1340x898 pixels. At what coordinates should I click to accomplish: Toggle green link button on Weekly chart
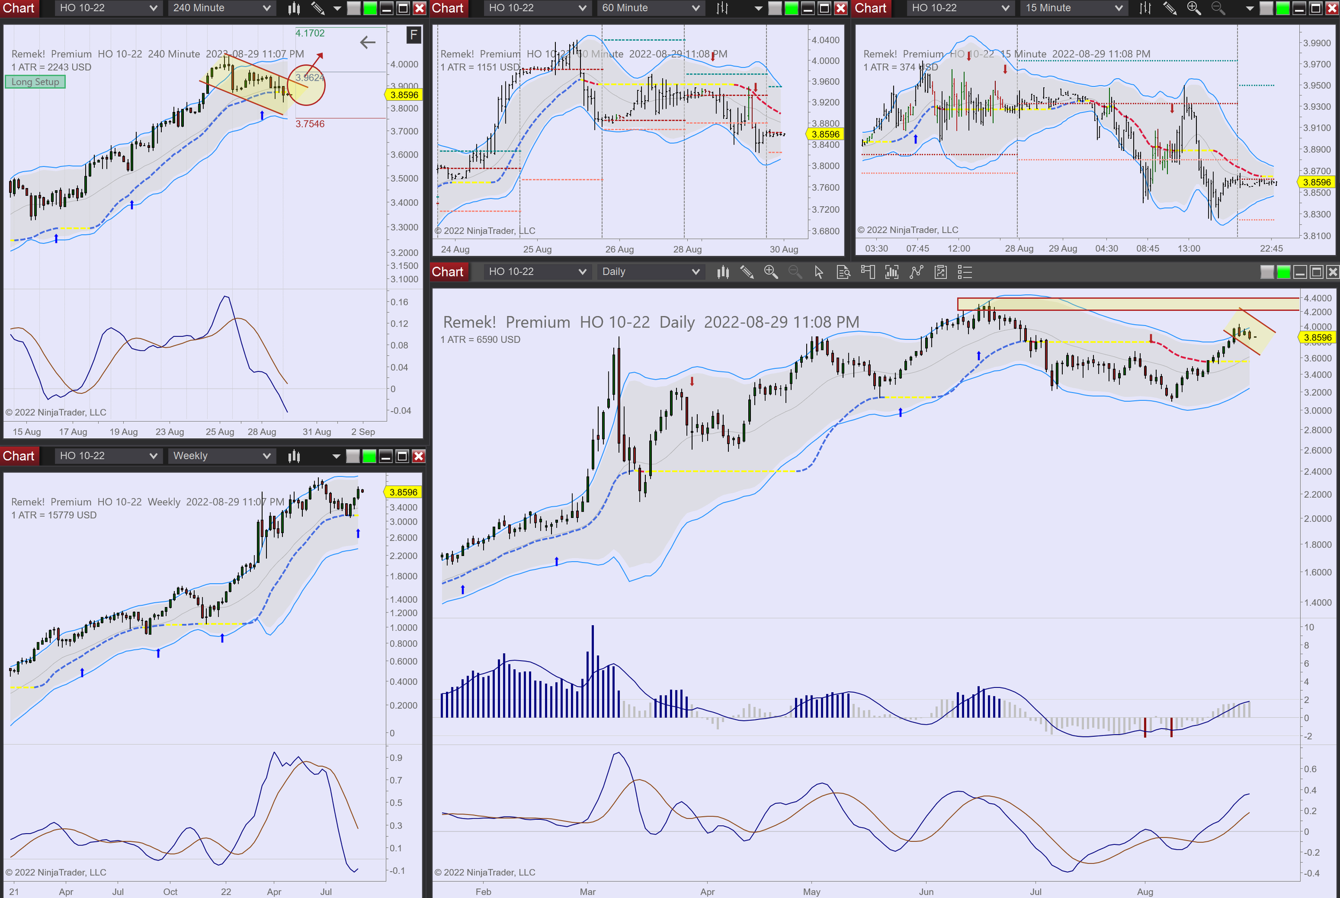click(369, 456)
